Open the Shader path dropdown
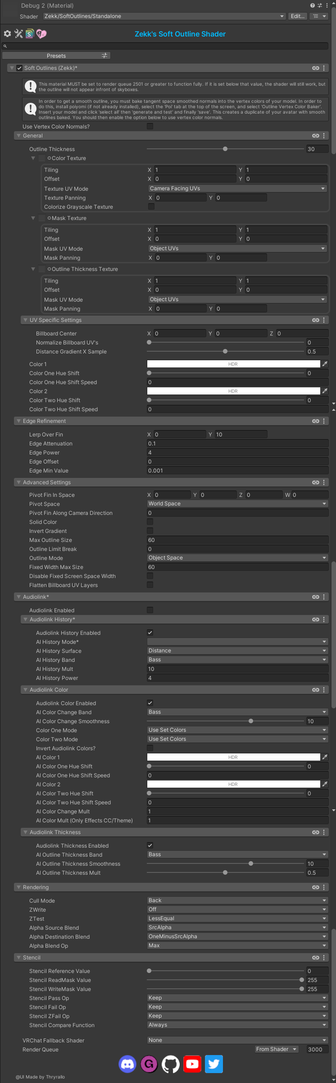The height and width of the screenshot is (1083, 336). point(164,16)
